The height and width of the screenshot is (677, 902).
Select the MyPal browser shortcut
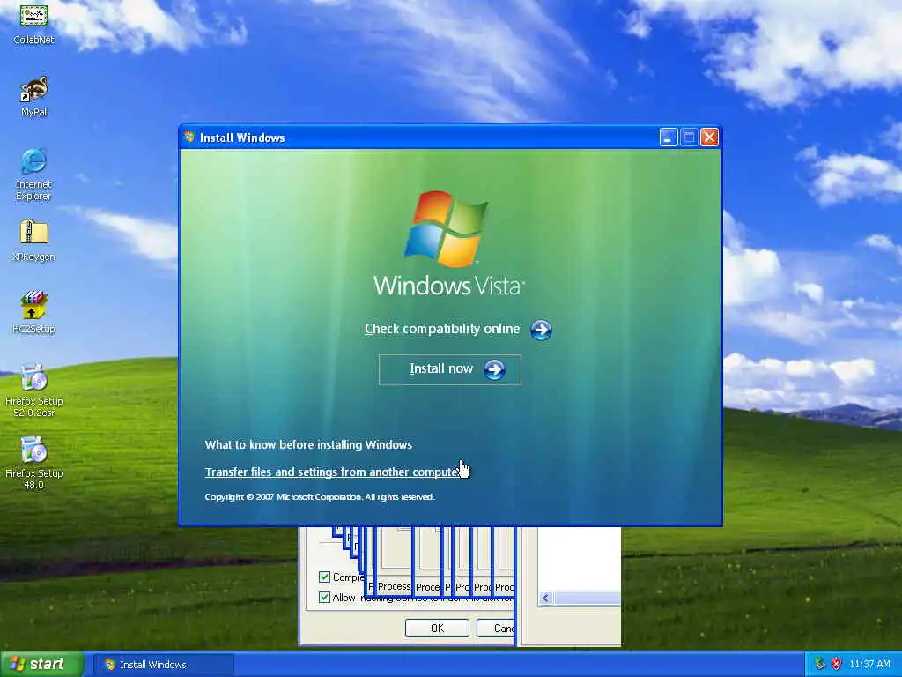tap(34, 95)
